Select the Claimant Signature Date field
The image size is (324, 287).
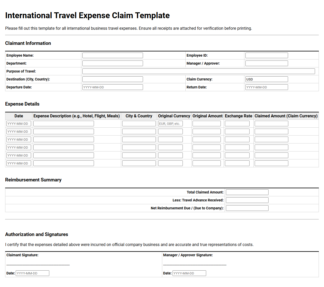pos(32,273)
